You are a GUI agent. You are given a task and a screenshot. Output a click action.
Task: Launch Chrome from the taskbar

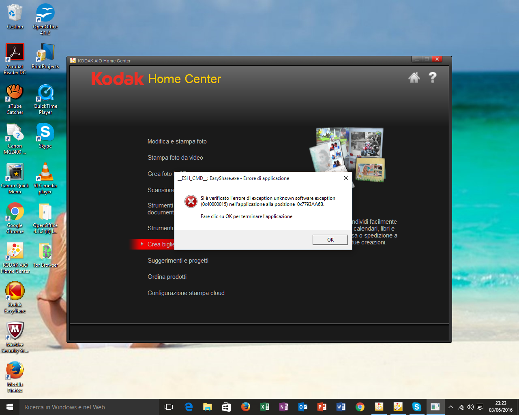tap(360, 407)
